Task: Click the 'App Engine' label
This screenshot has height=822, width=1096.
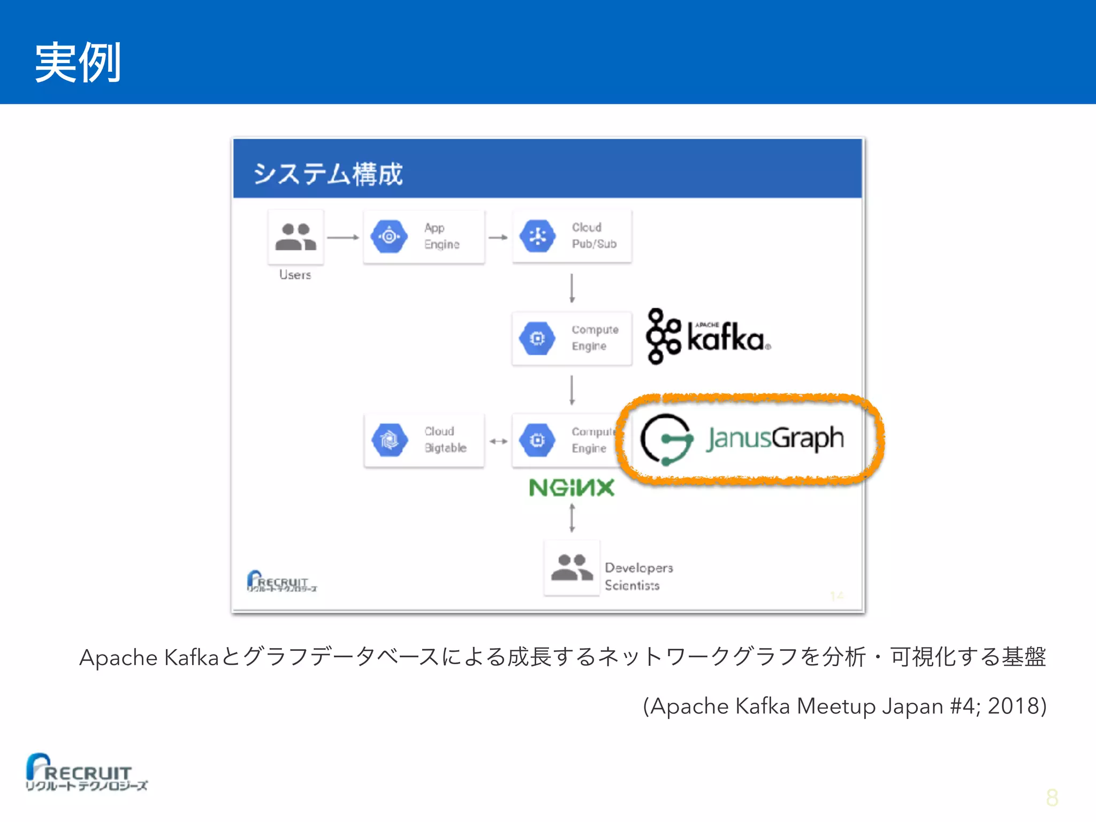Action: pyautogui.click(x=442, y=236)
